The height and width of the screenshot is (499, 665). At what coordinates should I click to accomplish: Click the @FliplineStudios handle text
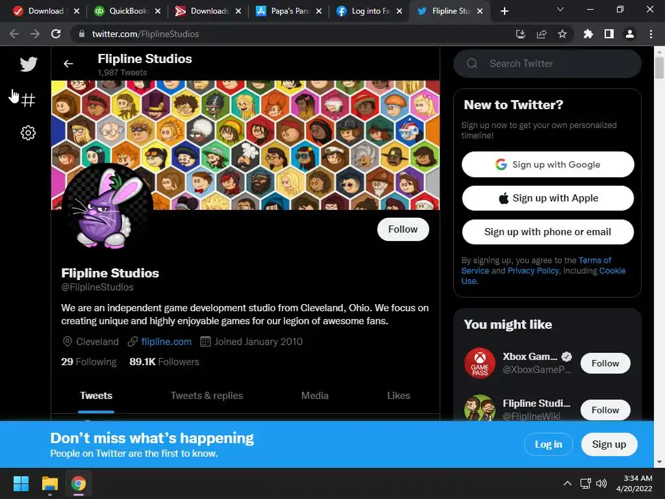point(97,287)
